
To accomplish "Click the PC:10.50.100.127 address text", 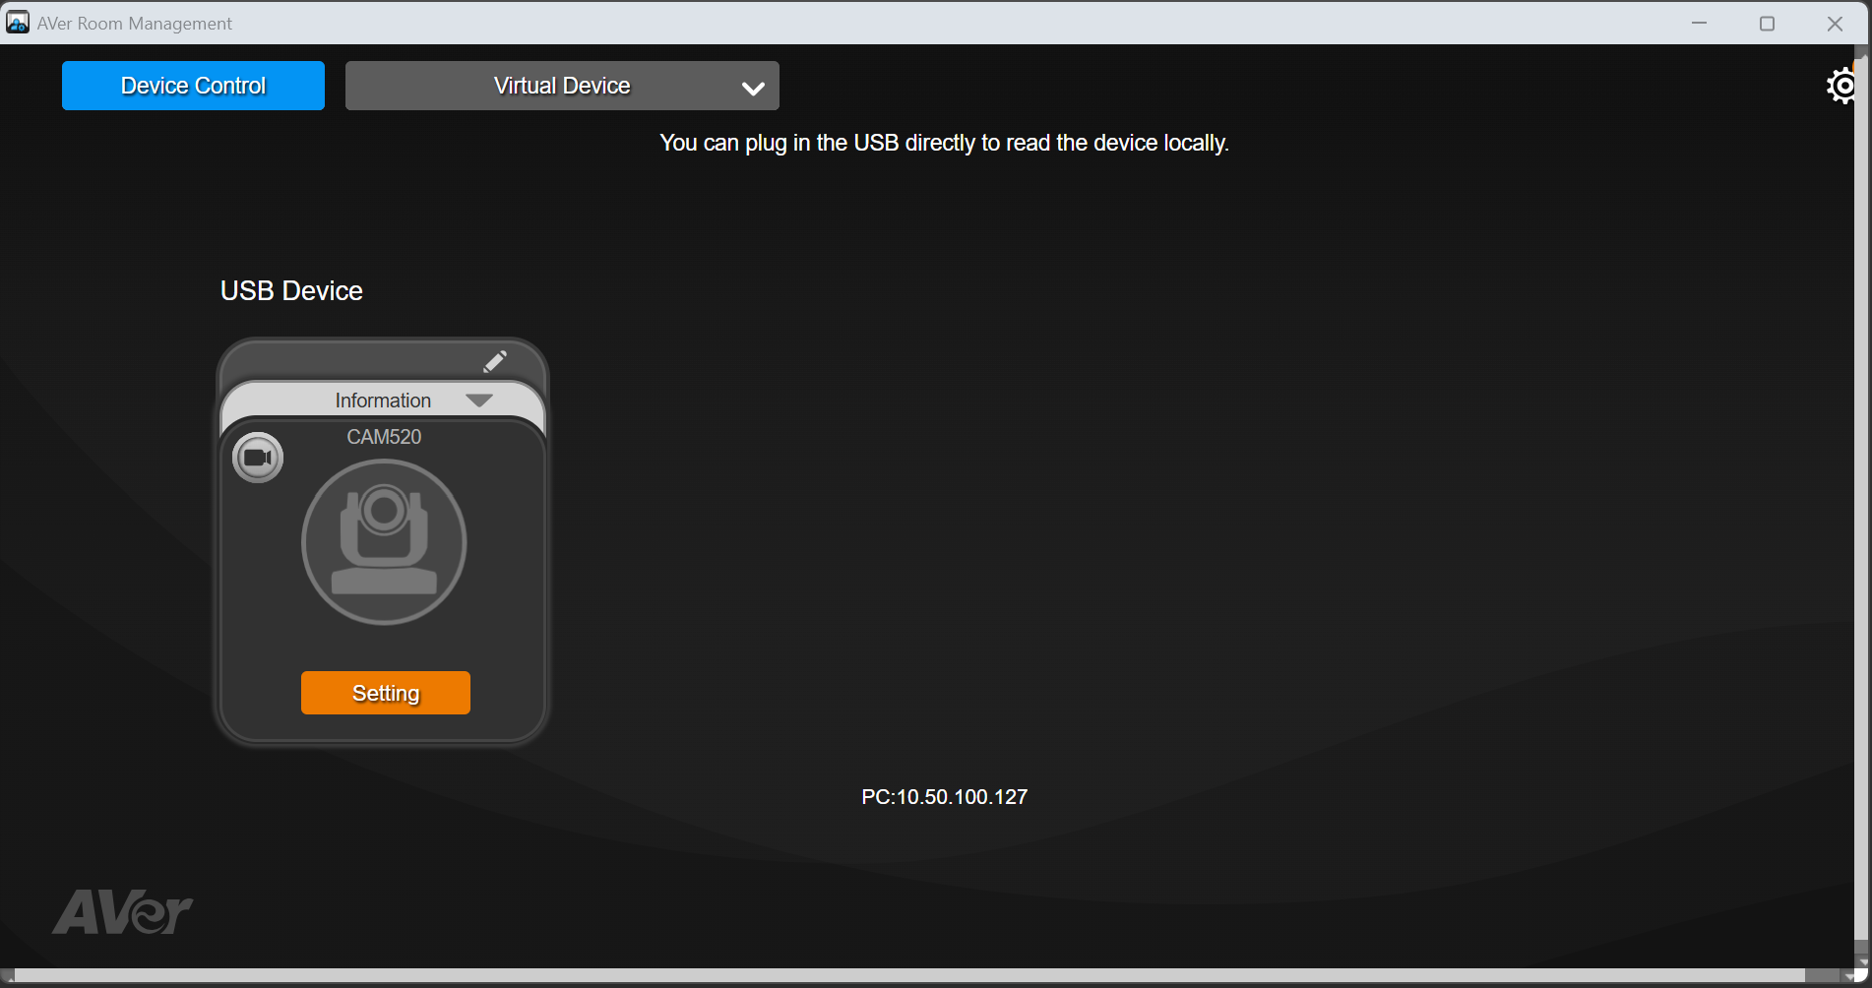I will (944, 797).
